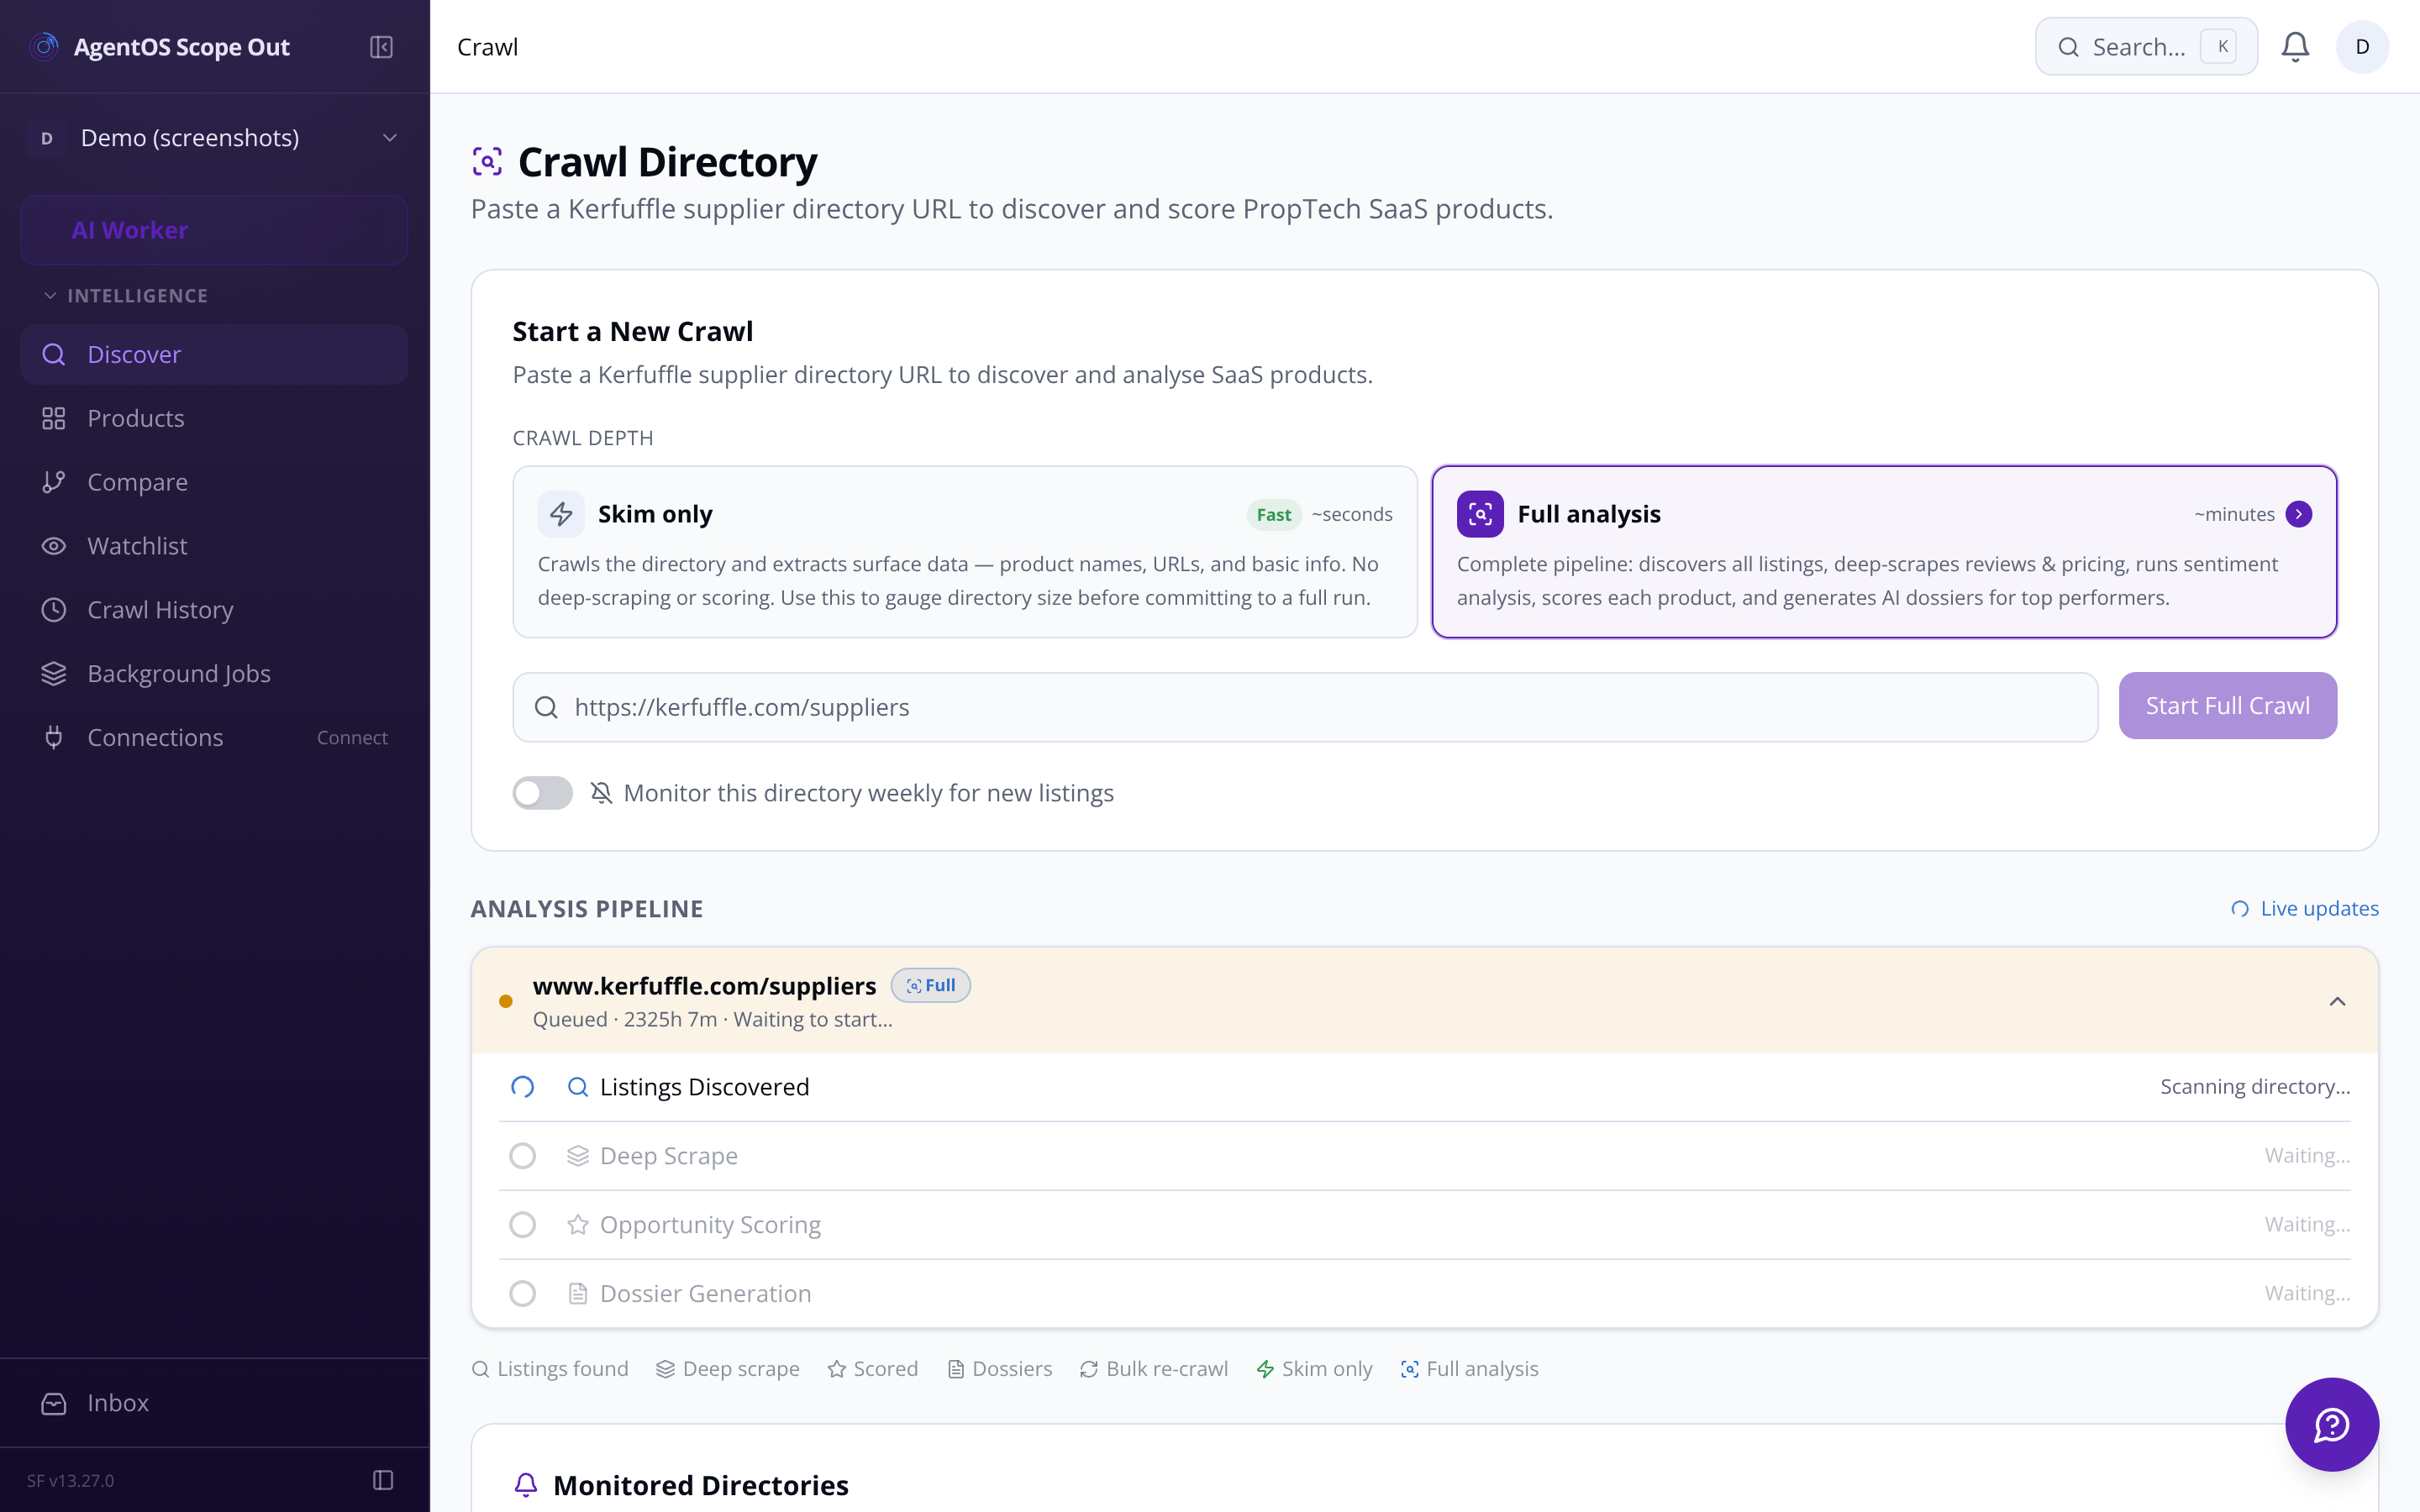Click the Deep Scrape layers icon
The width and height of the screenshot is (2420, 1512).
pyautogui.click(x=578, y=1156)
